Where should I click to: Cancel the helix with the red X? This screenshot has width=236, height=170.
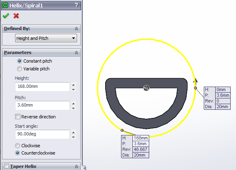pos(16,15)
